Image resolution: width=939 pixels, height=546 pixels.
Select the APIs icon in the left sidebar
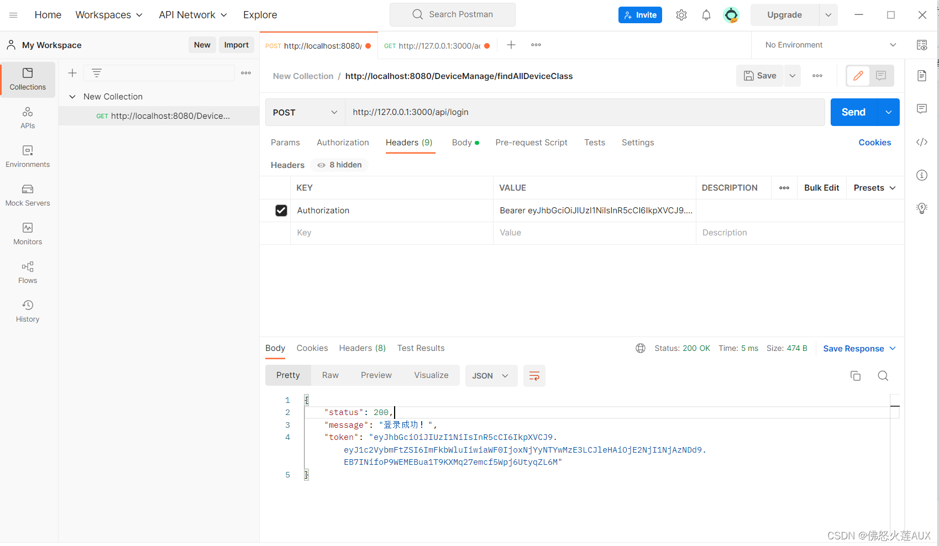click(x=27, y=117)
